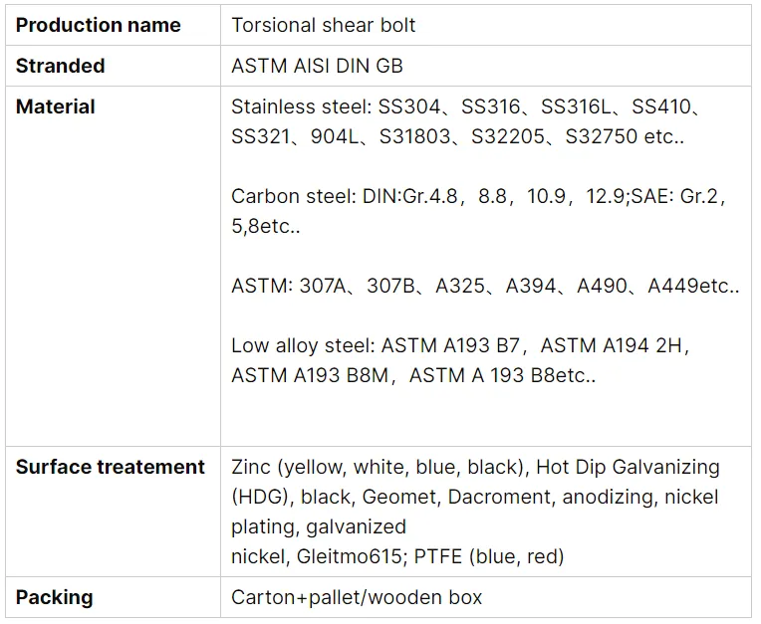The image size is (761, 624).
Task: Click the A449etc.. text
Action: coord(693,286)
